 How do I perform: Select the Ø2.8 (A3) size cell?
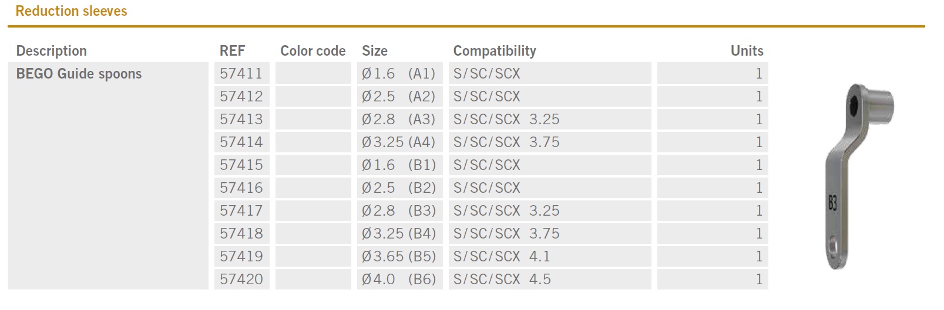398,120
